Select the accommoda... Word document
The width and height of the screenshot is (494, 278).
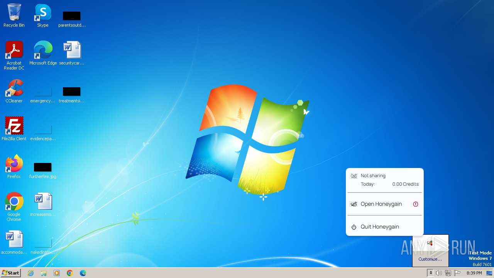coord(14,242)
